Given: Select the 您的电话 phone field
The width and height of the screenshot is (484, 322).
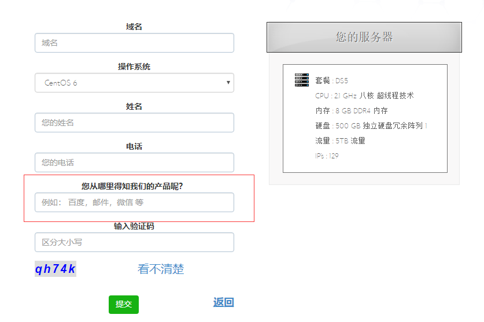Looking at the screenshot, I should click(x=134, y=162).
